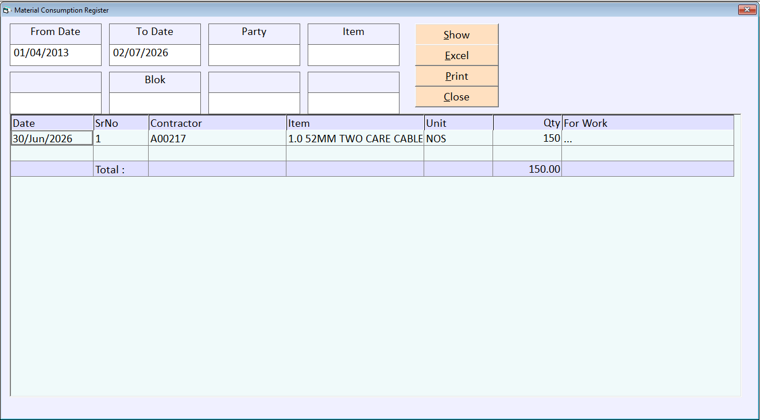
Task: Click the Qty column header
Action: [527, 123]
